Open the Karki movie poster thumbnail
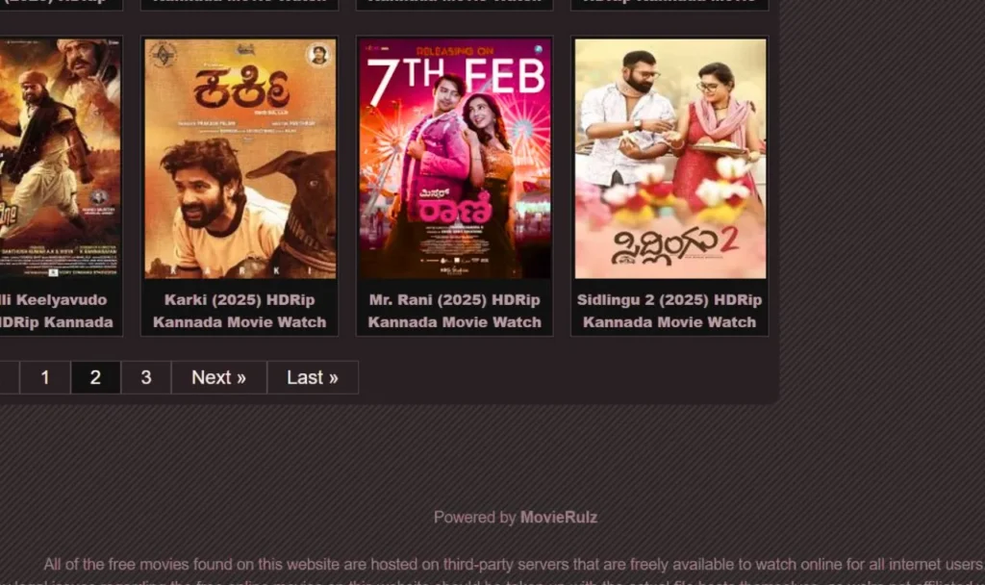The height and width of the screenshot is (585, 985). click(240, 159)
